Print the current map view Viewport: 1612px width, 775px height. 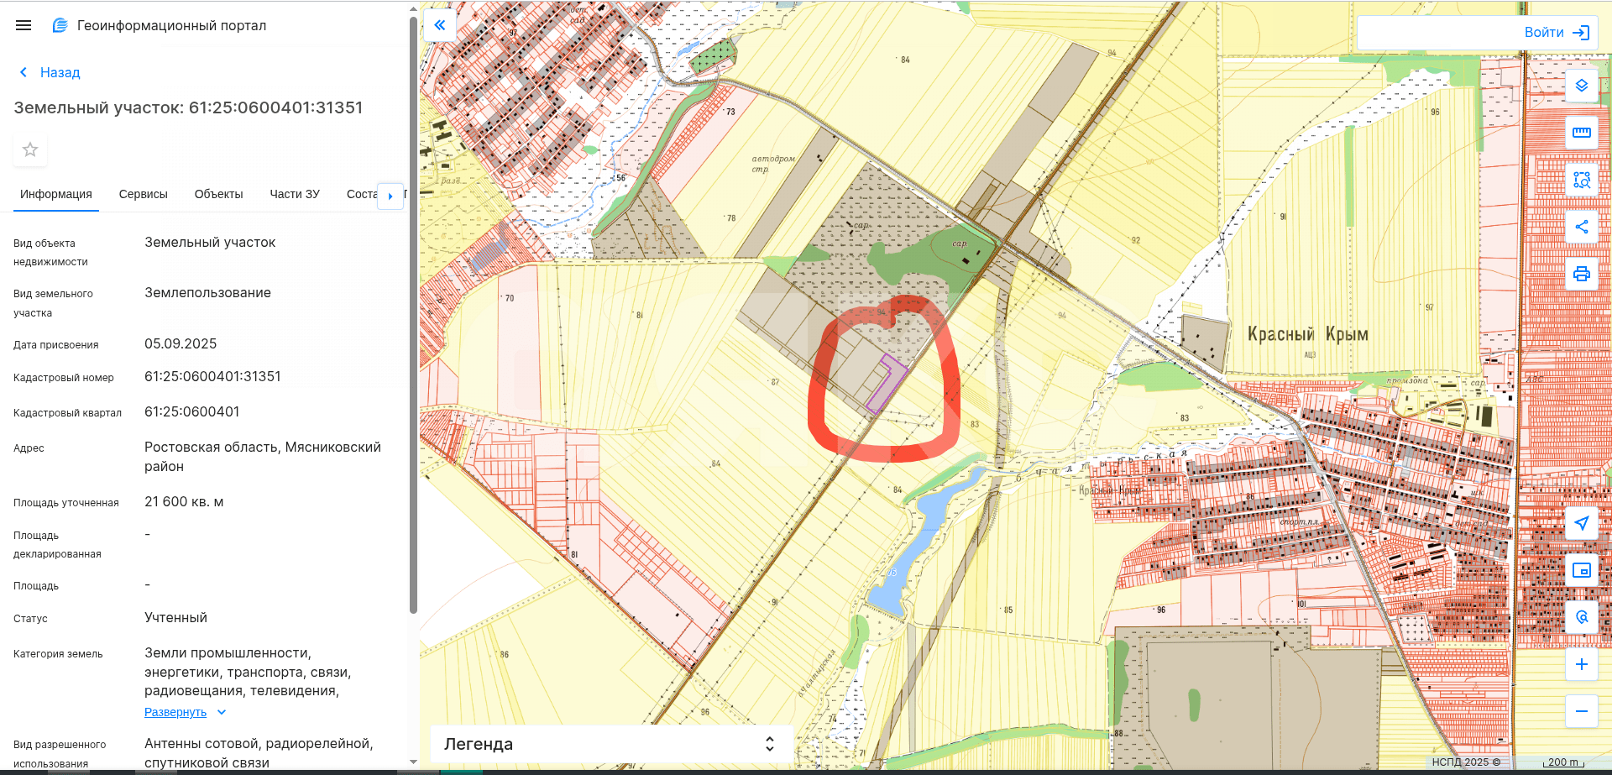1581,274
